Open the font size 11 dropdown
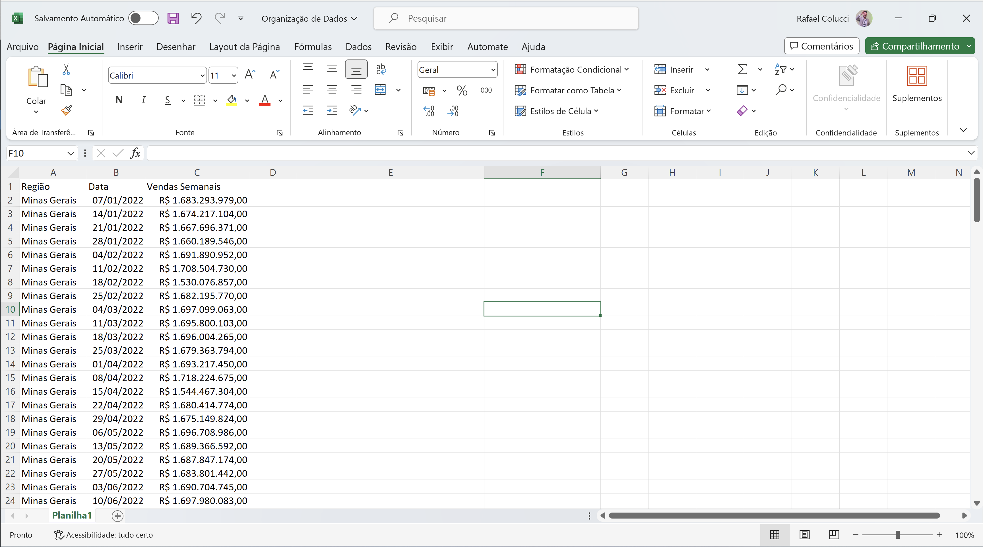This screenshot has height=547, width=983. point(234,76)
